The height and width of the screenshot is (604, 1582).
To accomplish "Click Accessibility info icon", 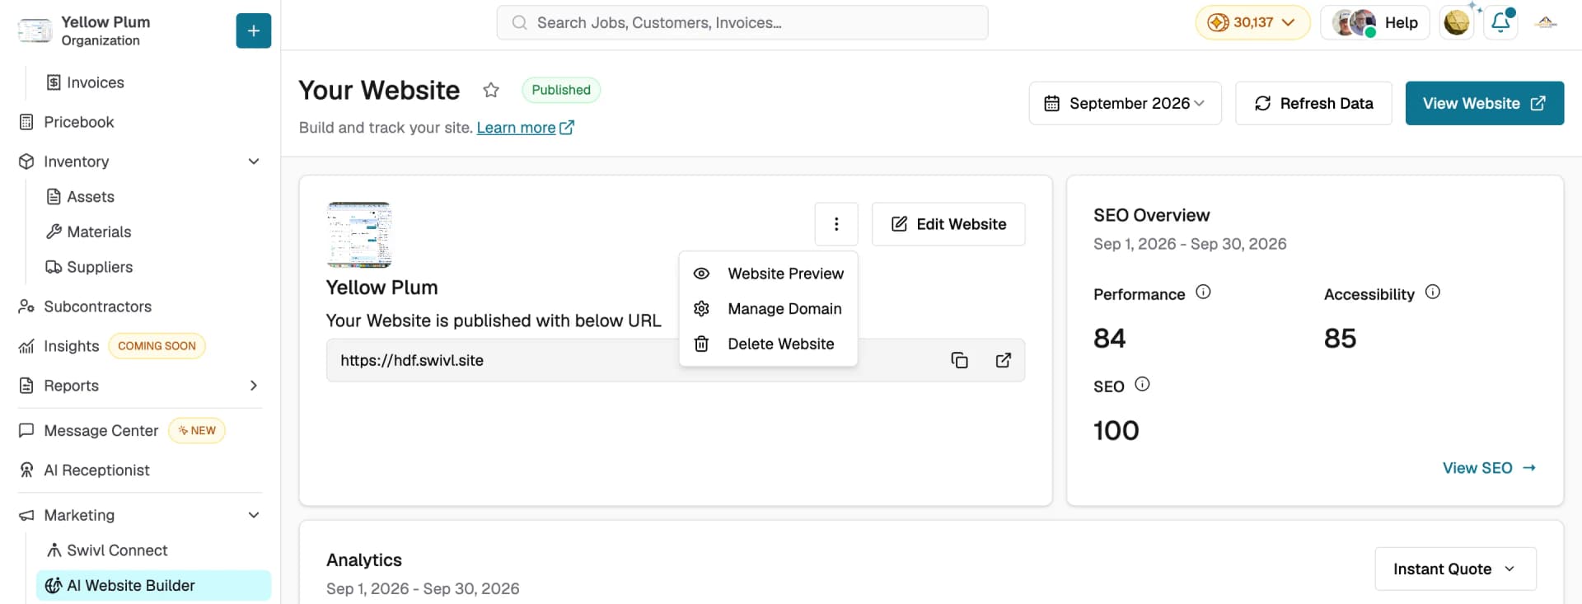I will click(1432, 292).
